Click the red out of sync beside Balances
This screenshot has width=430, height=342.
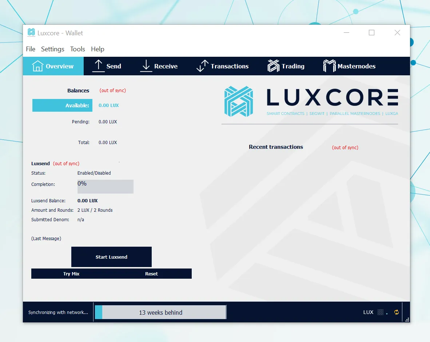(x=113, y=91)
